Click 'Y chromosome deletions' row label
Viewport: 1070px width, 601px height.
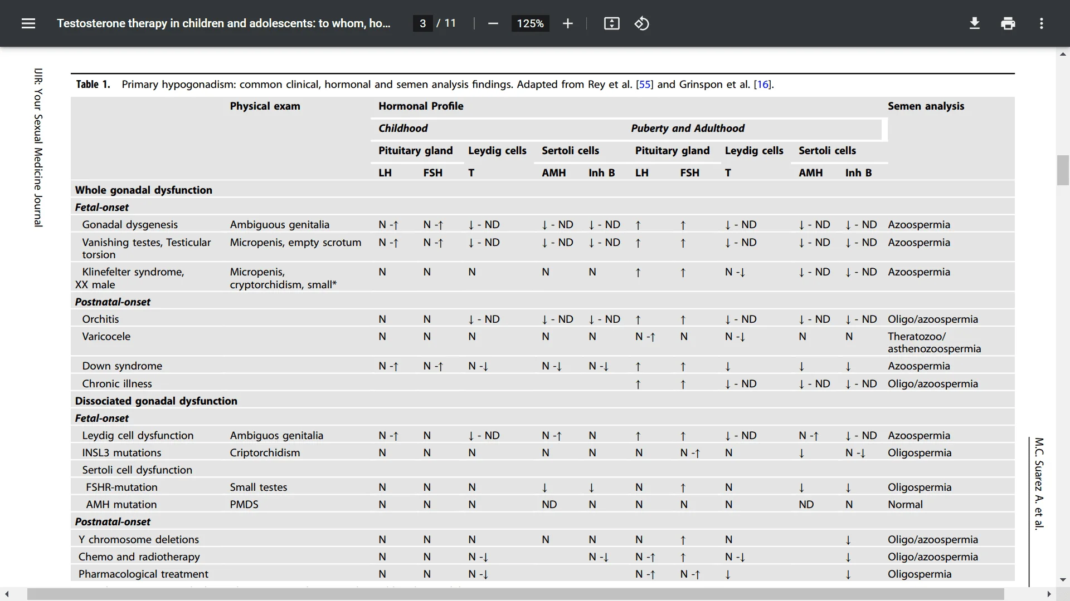(139, 539)
